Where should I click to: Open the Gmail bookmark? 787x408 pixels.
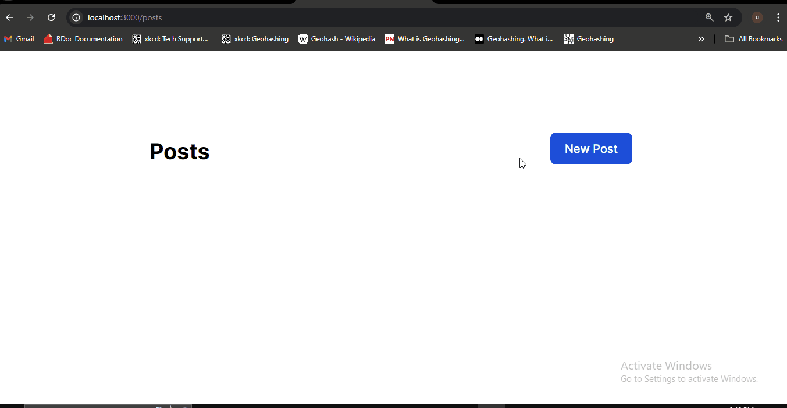(x=19, y=39)
